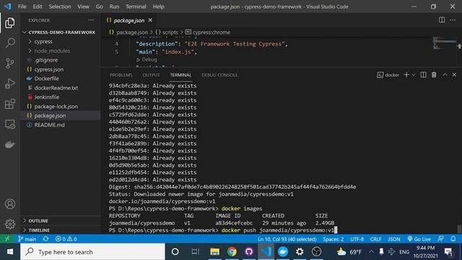Open File Explorer from taskbar
462x260 pixels.
(x=215, y=251)
